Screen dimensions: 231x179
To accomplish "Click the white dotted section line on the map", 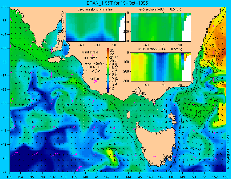I will (83, 106).
